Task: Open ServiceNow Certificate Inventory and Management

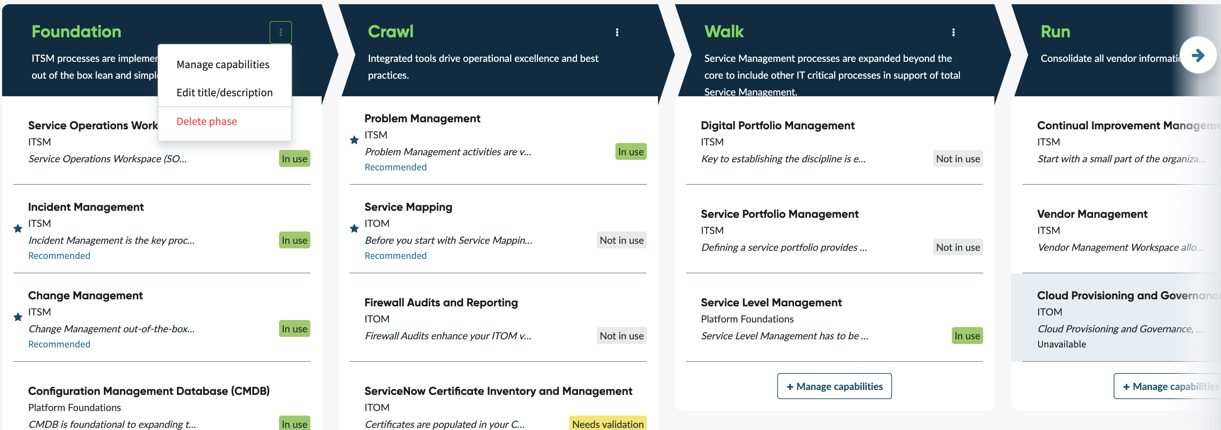Action: coord(498,391)
